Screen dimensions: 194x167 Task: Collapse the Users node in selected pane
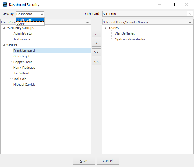(x=106, y=28)
